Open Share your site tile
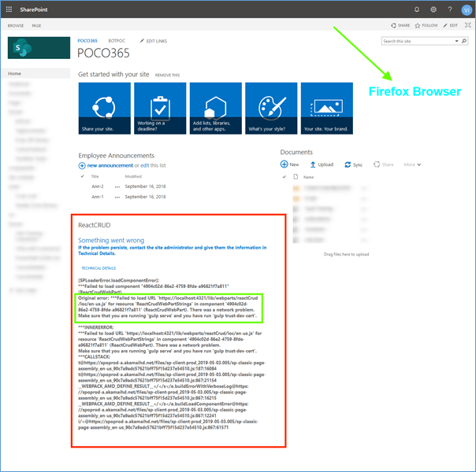This screenshot has width=476, height=472. 105,108
